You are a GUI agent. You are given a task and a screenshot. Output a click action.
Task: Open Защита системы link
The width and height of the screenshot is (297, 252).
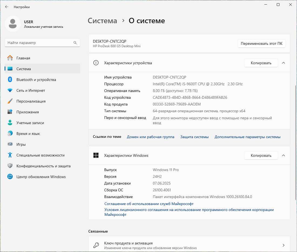pyautogui.click(x=194, y=137)
